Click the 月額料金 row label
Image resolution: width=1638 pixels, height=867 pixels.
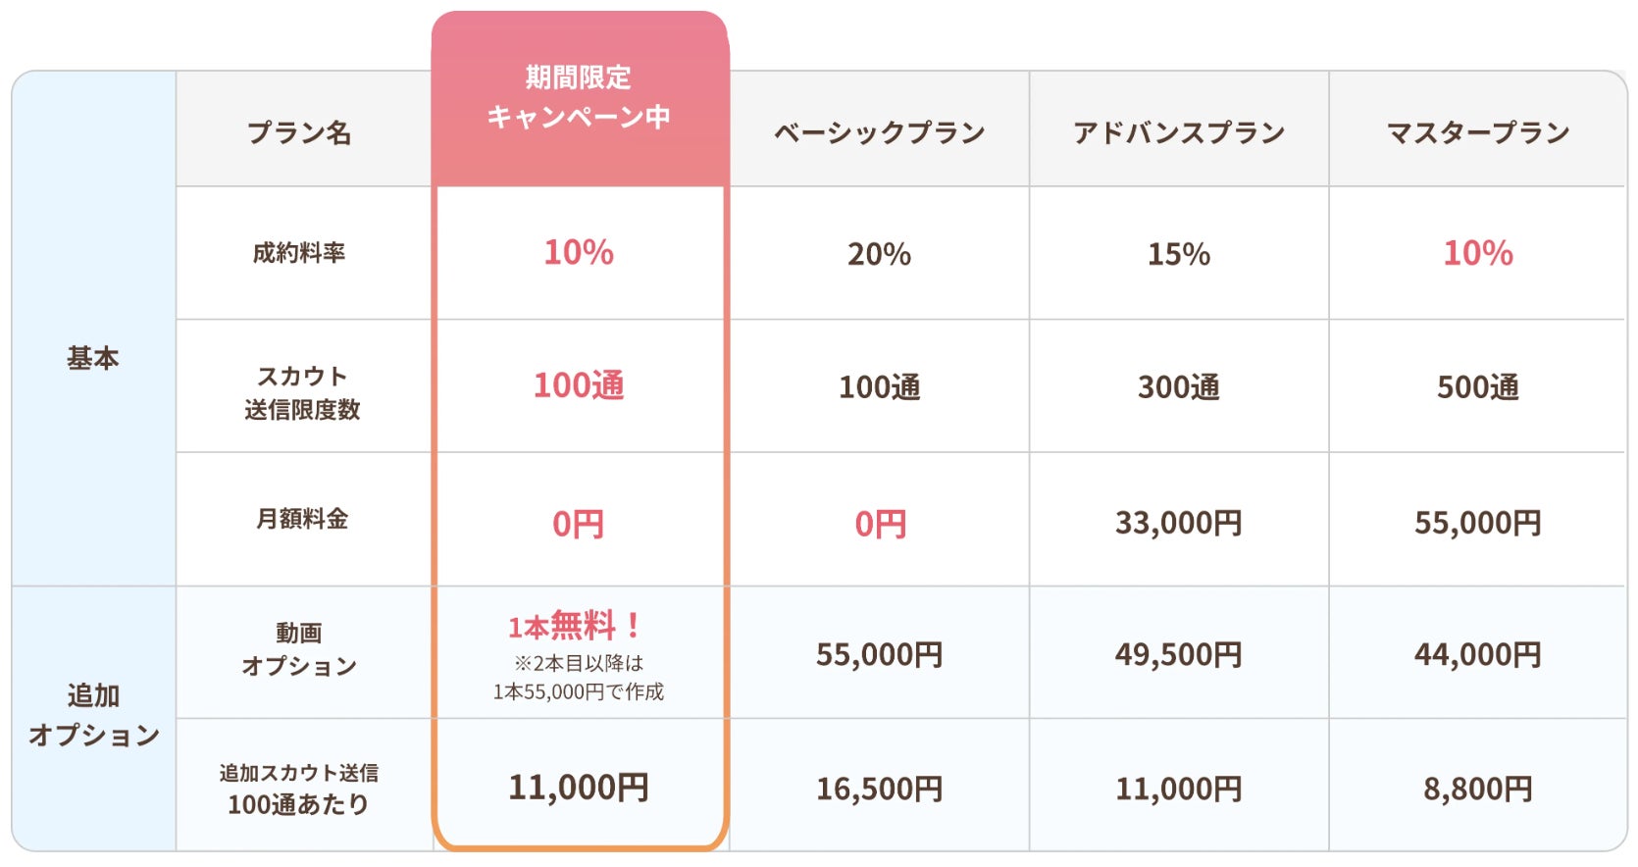coord(302,519)
